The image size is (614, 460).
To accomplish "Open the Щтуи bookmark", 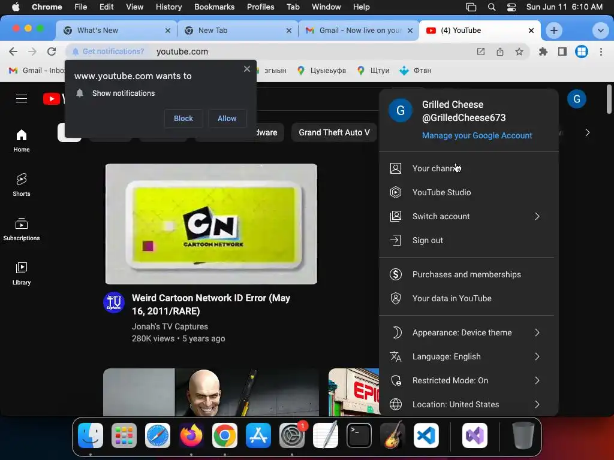I will (373, 71).
